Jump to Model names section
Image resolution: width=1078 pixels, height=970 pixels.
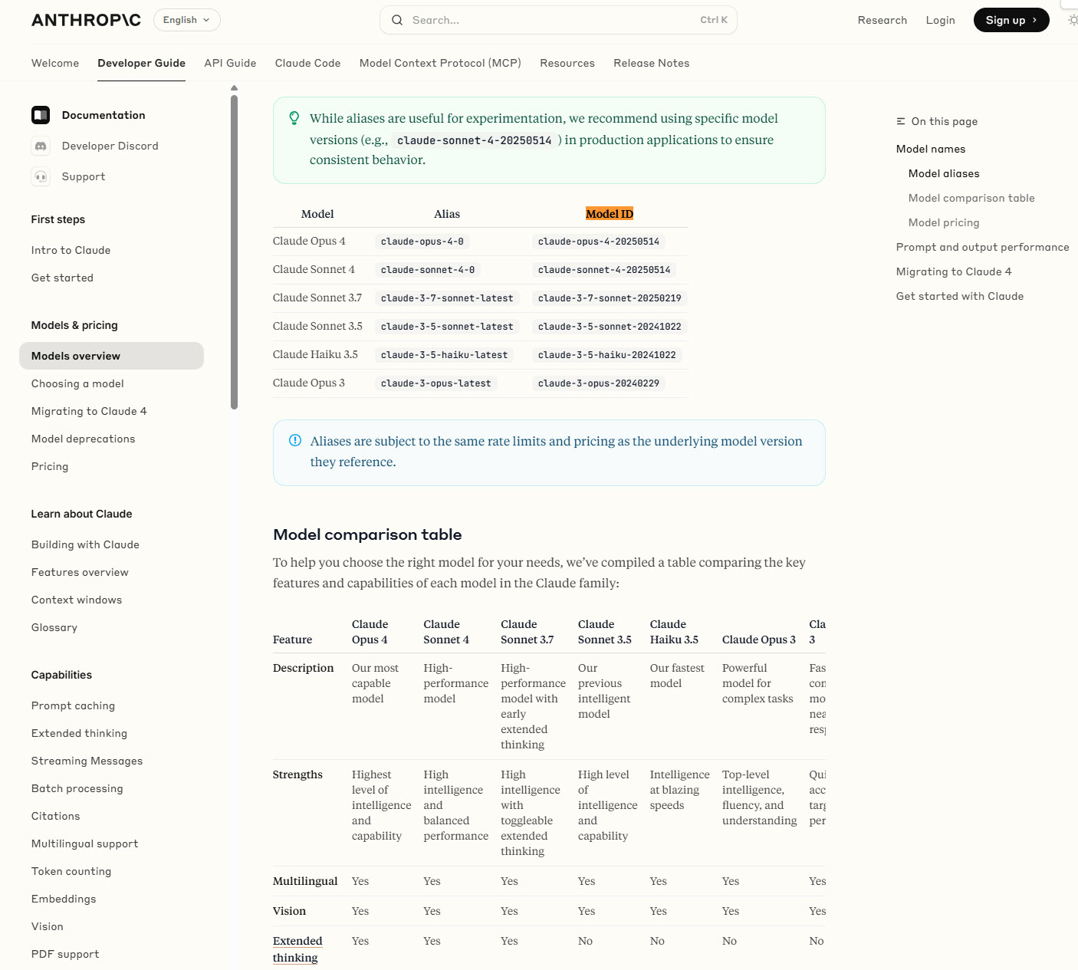pos(931,149)
